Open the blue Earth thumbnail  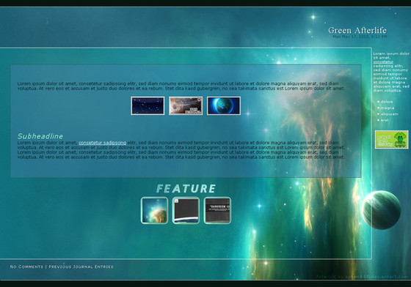pos(224,105)
